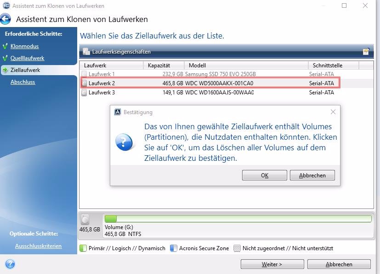Open Ausschlusskriterien optional step
Viewport: 380px width, 274px height.
click(x=38, y=246)
